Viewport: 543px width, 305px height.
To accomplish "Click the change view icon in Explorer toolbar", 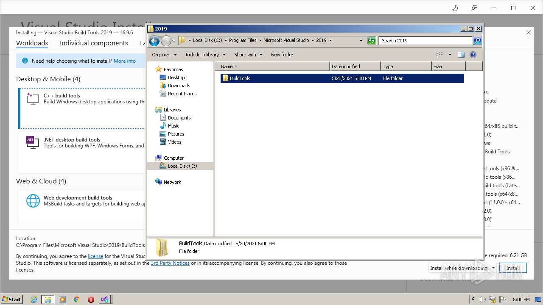I will pyautogui.click(x=439, y=55).
